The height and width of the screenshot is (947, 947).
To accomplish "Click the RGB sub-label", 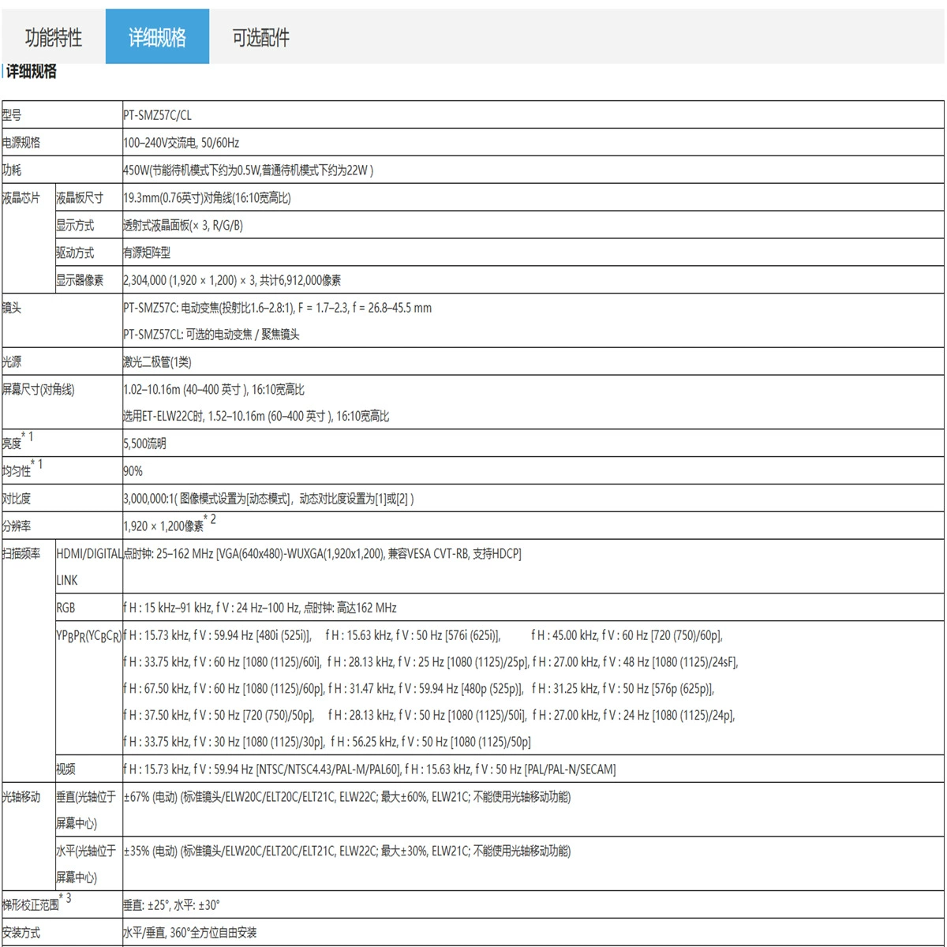I will [x=66, y=608].
